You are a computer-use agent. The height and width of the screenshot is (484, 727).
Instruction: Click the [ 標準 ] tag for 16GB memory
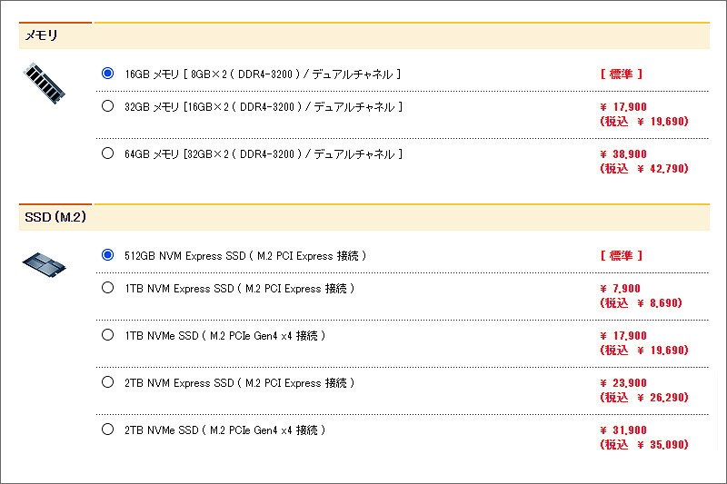pyautogui.click(x=622, y=74)
